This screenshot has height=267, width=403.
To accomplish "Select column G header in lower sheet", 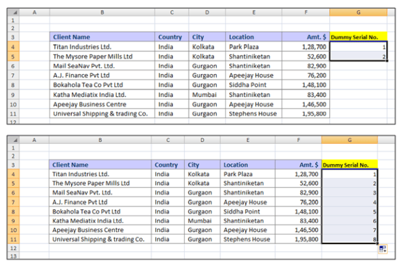I will pos(349,140).
